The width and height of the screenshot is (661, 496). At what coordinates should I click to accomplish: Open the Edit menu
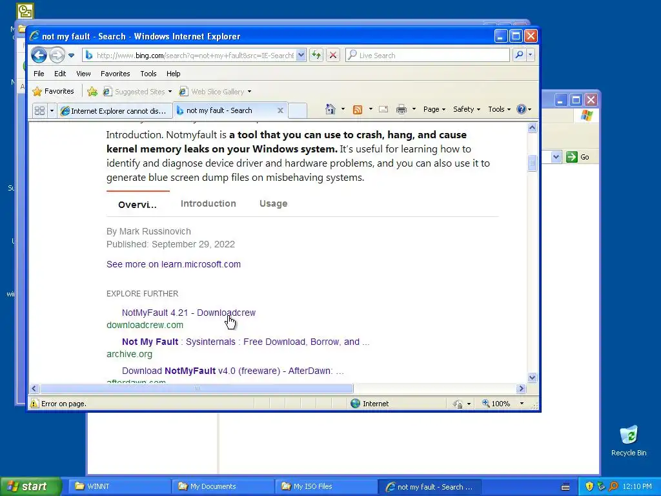point(60,74)
